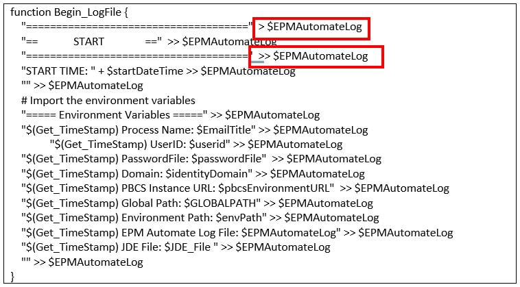This screenshot has height=287, width=520.
Task: Click the first row of equals signs
Action: click(137, 28)
